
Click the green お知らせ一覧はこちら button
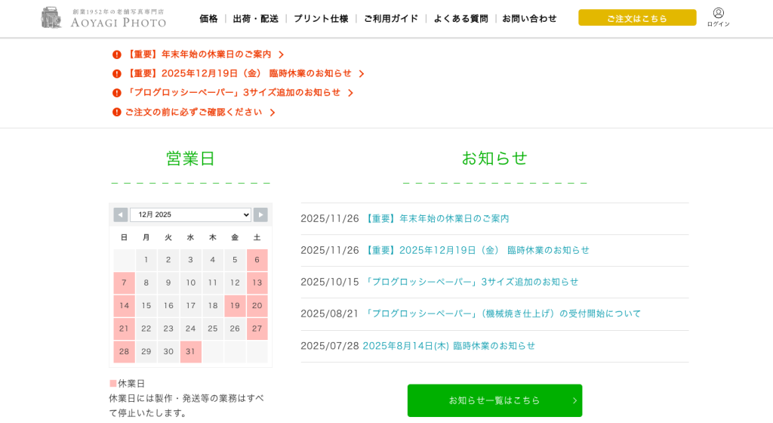(494, 400)
